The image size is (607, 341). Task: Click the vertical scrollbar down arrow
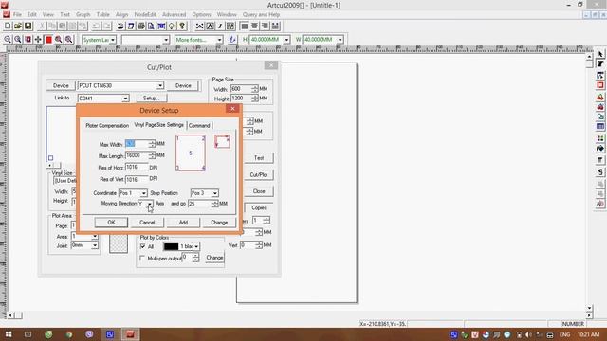click(x=589, y=309)
